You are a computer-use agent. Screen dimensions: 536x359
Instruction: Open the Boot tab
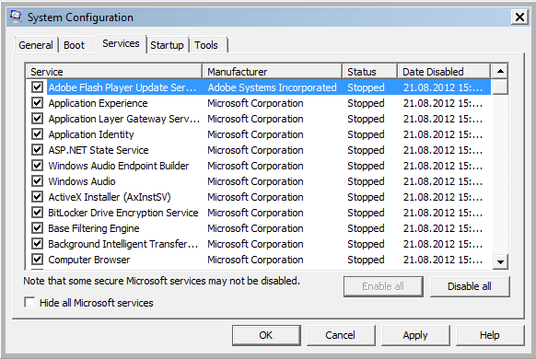(x=75, y=45)
